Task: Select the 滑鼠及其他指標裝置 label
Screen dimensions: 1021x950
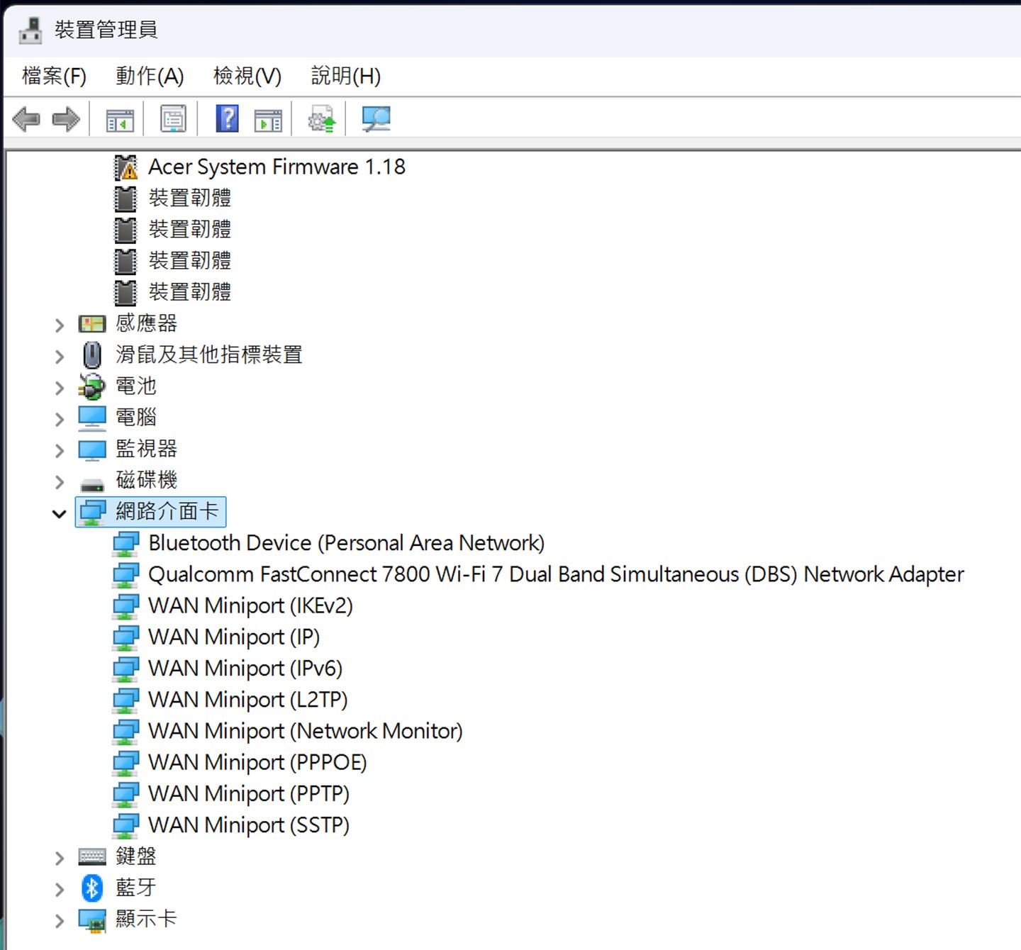Action: [209, 354]
